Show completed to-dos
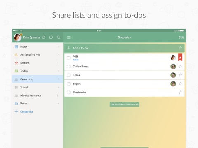 click(x=125, y=104)
